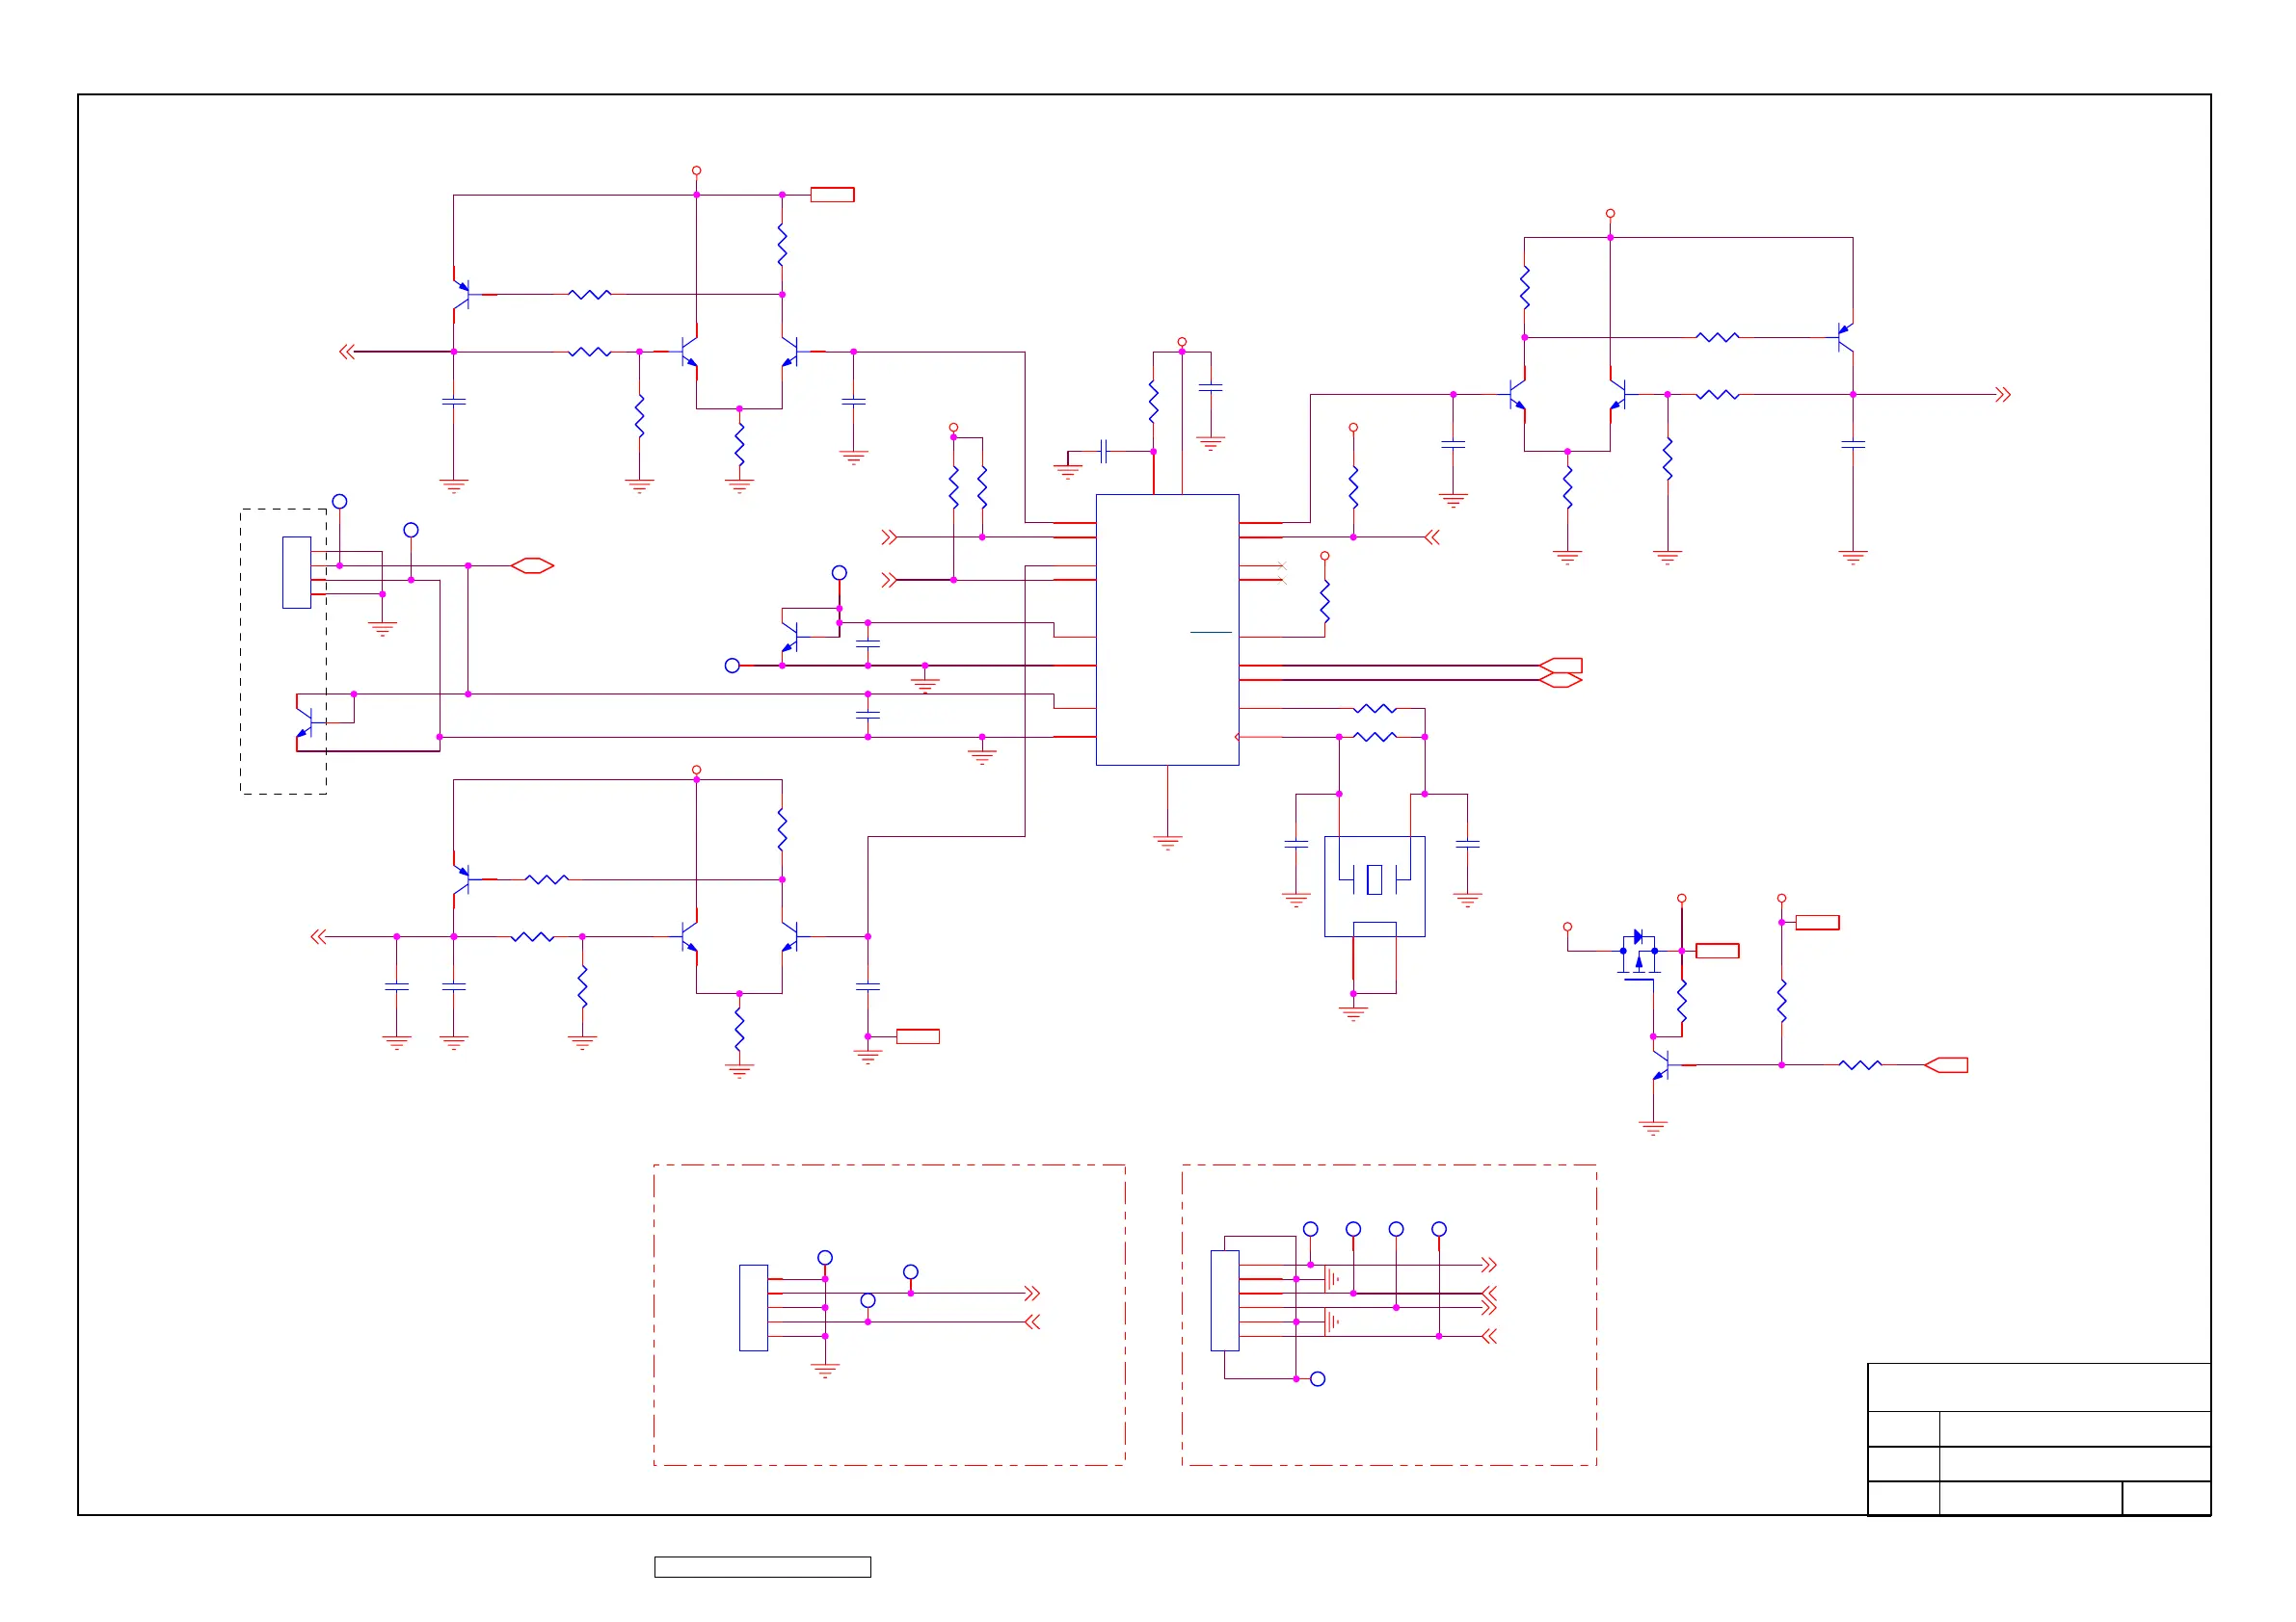Select the test point circle at bottom of right dashed frame

pos(1318,1379)
